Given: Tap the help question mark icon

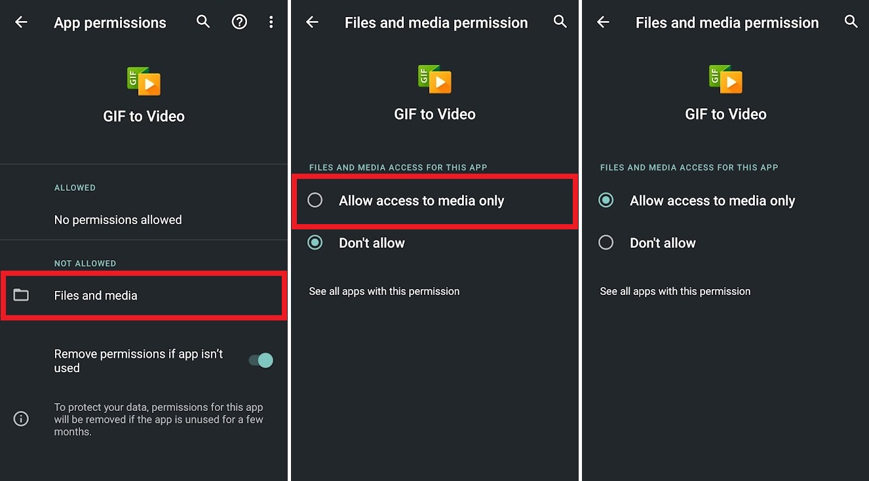Looking at the screenshot, I should (239, 22).
